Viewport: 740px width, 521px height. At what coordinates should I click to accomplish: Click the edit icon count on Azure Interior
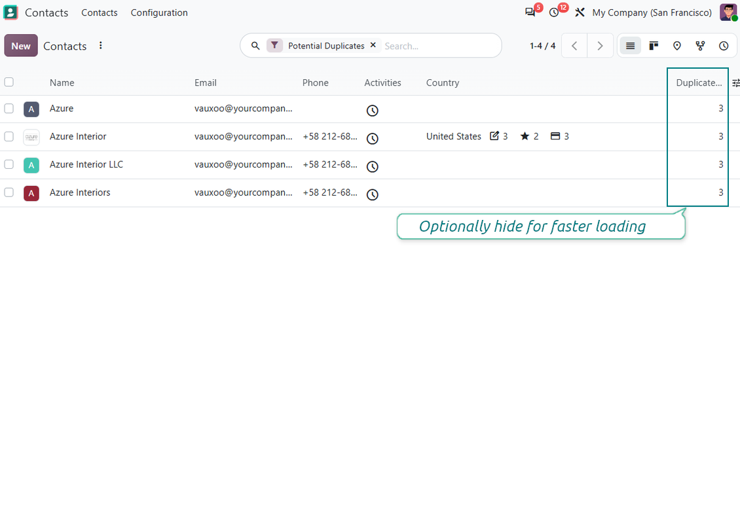498,136
